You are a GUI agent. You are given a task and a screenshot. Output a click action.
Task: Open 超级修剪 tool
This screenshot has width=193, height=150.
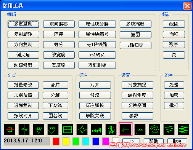click(23, 65)
